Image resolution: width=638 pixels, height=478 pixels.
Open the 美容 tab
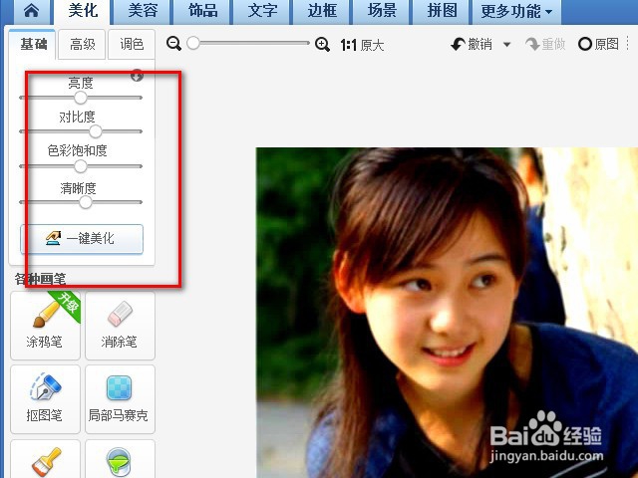143,11
